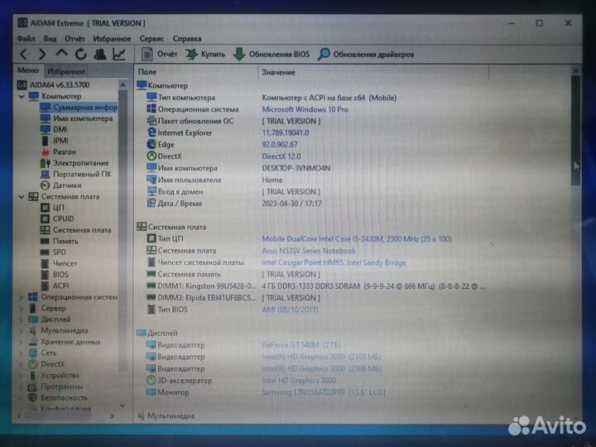Click the Отчёт report toolbar button

click(x=159, y=55)
